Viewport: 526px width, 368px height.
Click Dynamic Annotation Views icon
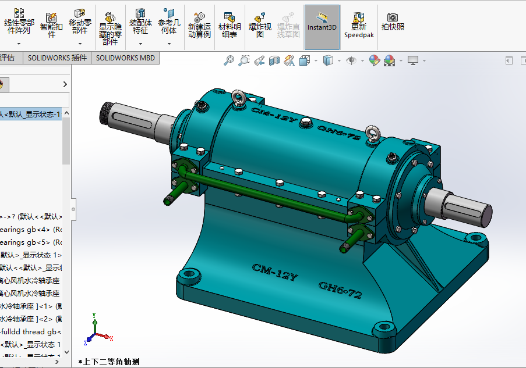point(289,60)
